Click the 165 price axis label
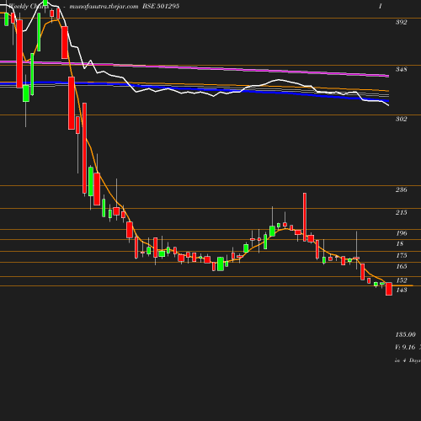The width and height of the screenshot is (421, 421). pyautogui.click(x=401, y=266)
